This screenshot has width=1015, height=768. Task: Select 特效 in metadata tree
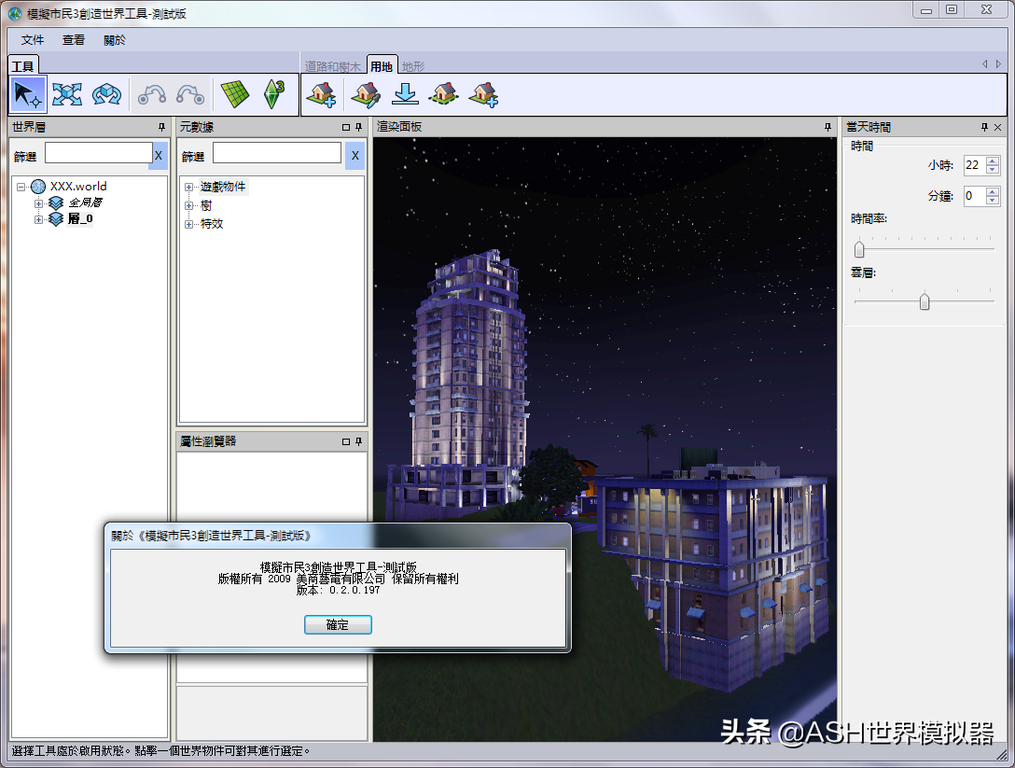click(212, 223)
